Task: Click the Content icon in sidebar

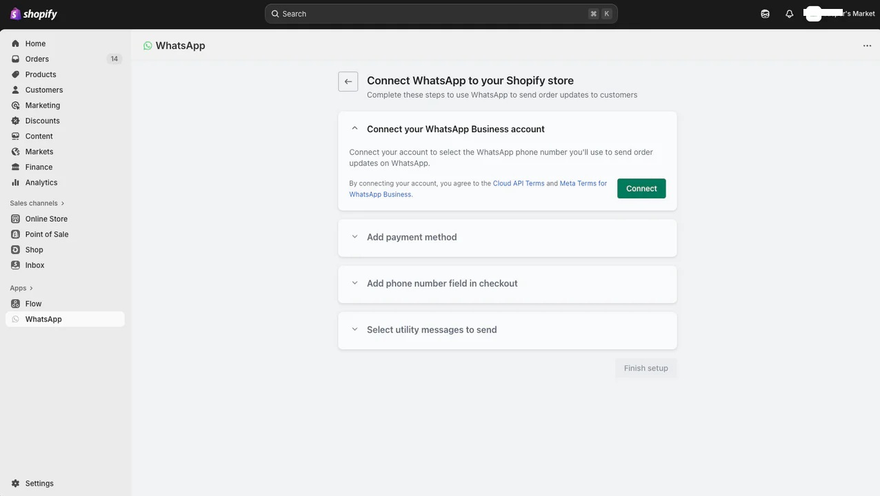Action: 15,136
